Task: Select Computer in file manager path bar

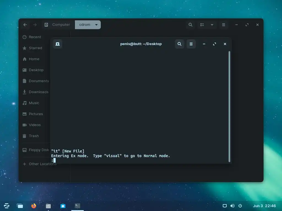Action: [57, 25]
